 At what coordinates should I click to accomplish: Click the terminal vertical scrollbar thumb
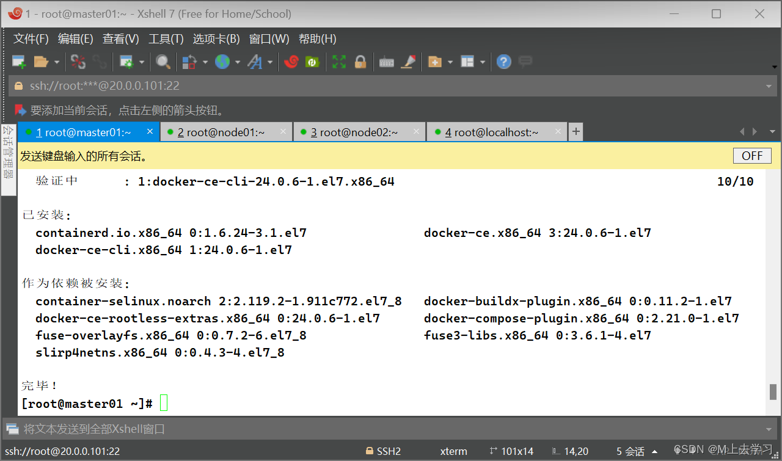[x=773, y=391]
